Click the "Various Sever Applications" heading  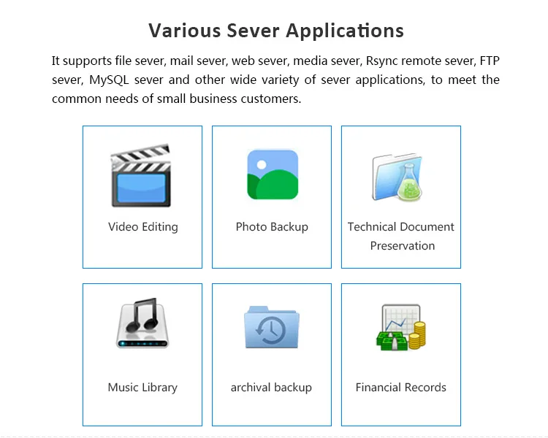tap(276, 31)
